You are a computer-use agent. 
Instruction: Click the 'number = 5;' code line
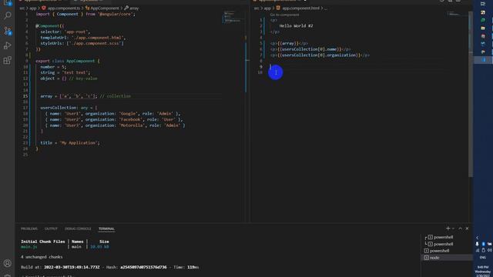(53, 67)
